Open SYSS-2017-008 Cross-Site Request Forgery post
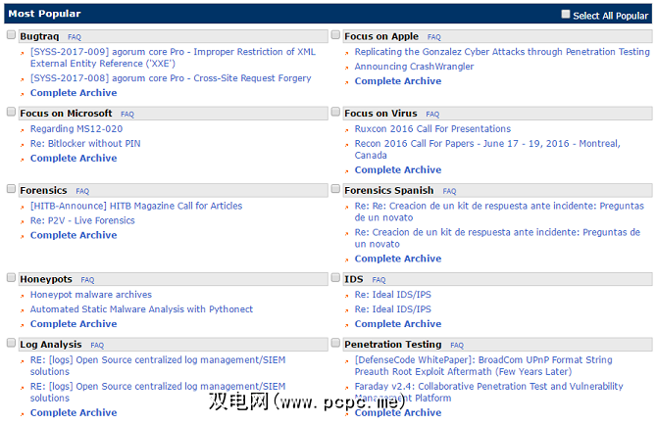Screen dimensions: 657x424 171,78
